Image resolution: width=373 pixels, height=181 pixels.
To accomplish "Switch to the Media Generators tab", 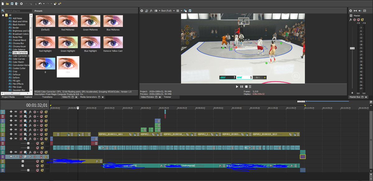I will (x=88, y=97).
